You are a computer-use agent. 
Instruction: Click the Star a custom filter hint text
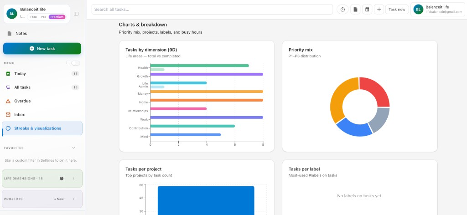pos(41,161)
